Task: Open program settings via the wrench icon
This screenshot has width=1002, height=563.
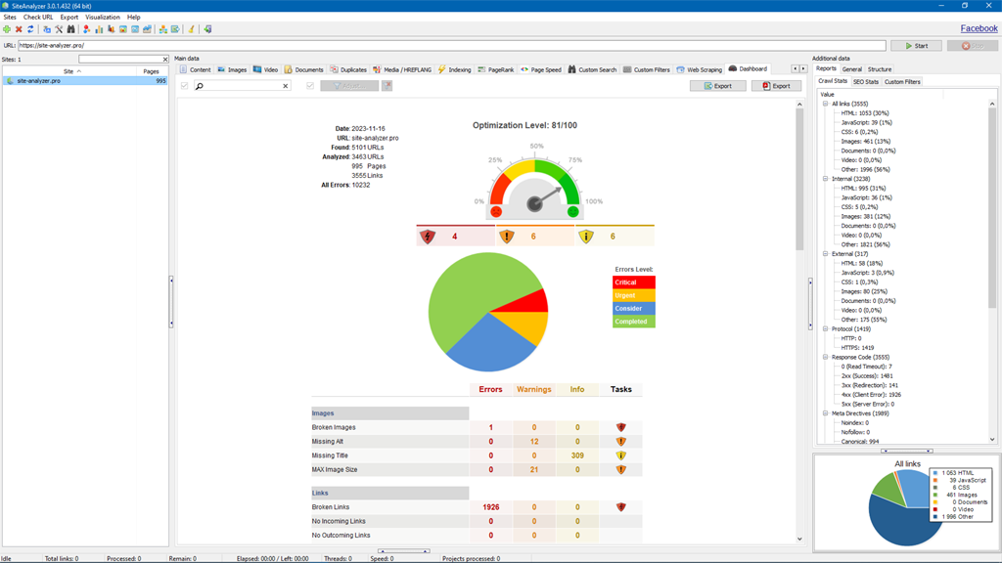Action: click(x=59, y=29)
